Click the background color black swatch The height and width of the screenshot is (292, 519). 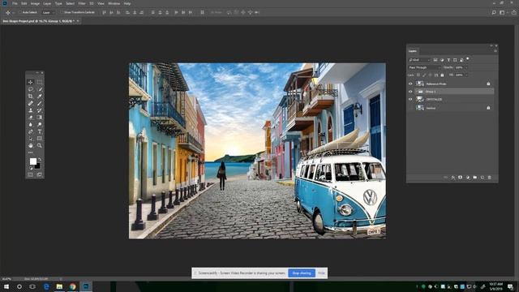click(x=38, y=165)
